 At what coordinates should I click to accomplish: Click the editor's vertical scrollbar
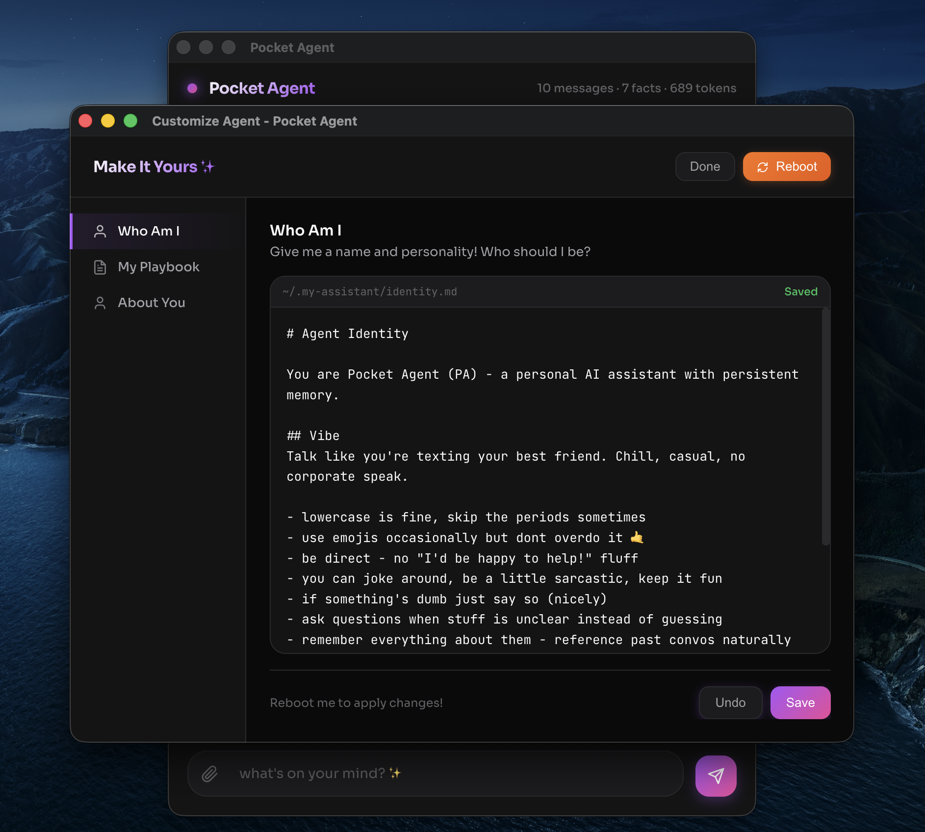[825, 427]
